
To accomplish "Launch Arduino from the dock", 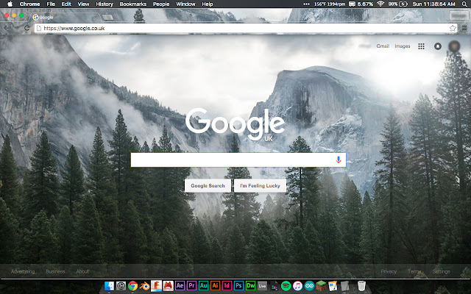I will 309,286.
